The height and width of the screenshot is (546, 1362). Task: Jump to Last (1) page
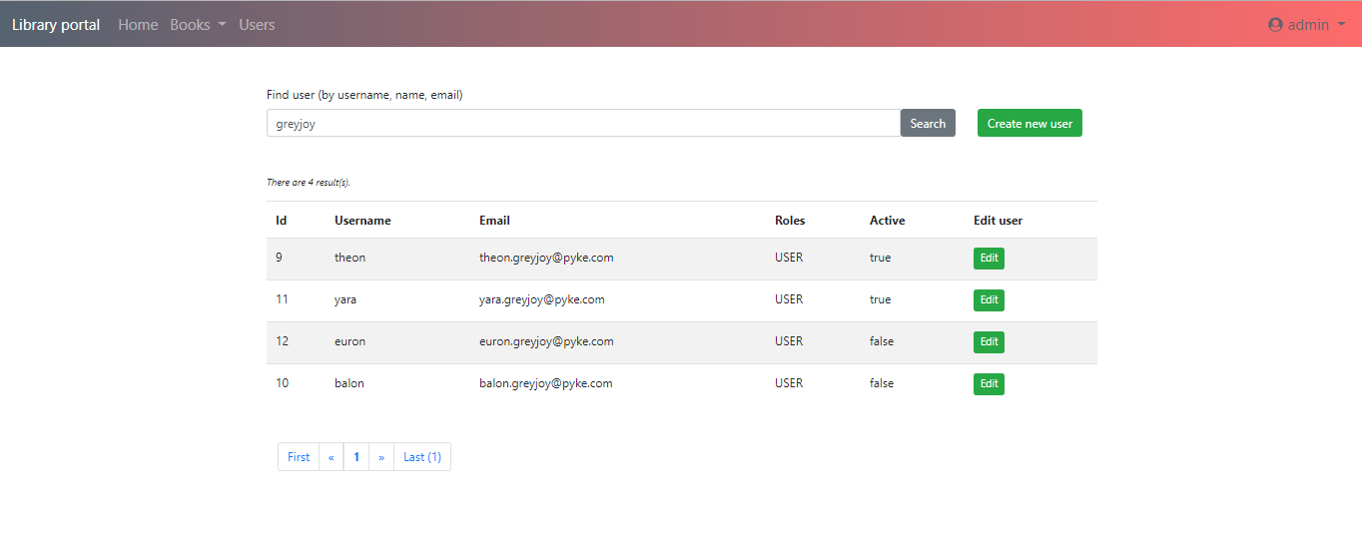[422, 457]
